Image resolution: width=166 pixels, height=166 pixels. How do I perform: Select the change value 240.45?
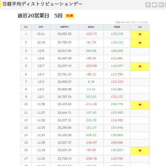(x=91, y=120)
